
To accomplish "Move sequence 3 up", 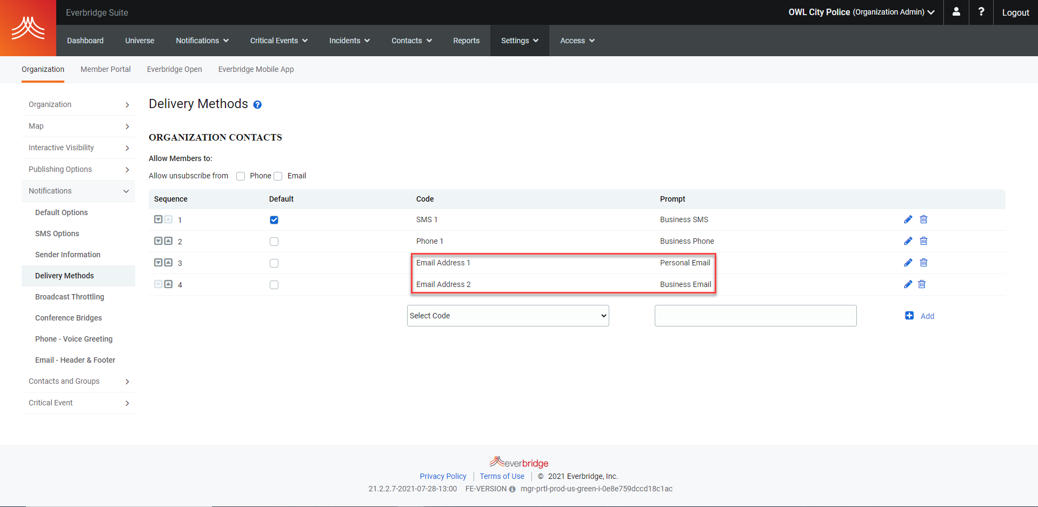I will point(168,263).
